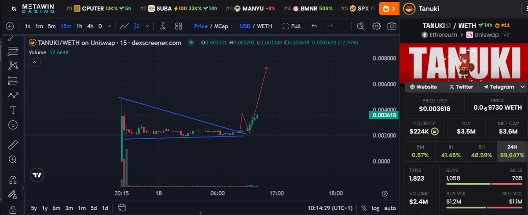The width and height of the screenshot is (528, 215).
Task: Select the D timeframe
Action: tap(100, 26)
